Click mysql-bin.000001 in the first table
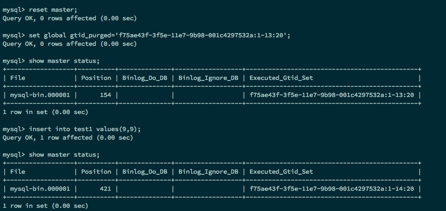The height and width of the screenshot is (211, 446). (x=40, y=95)
